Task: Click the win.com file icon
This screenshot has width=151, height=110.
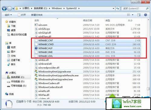Action: point(36,25)
